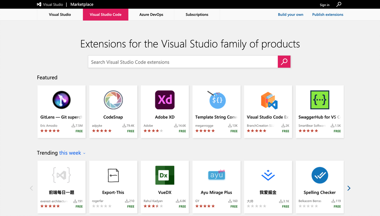Switch to the Azure DevOps tab

tap(151, 15)
